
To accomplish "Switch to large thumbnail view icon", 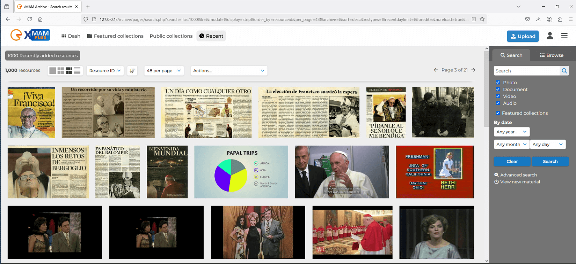I will [x=53, y=71].
